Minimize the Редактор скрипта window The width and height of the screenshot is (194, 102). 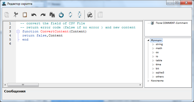(x=170, y=3)
